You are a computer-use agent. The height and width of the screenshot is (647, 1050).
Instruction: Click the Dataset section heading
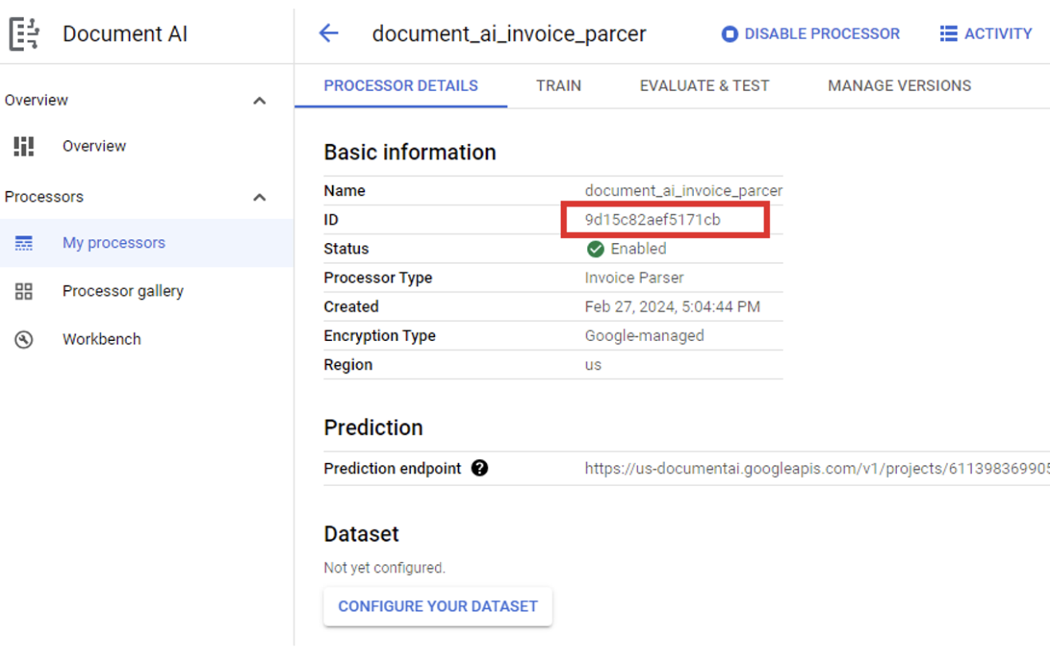pos(361,534)
